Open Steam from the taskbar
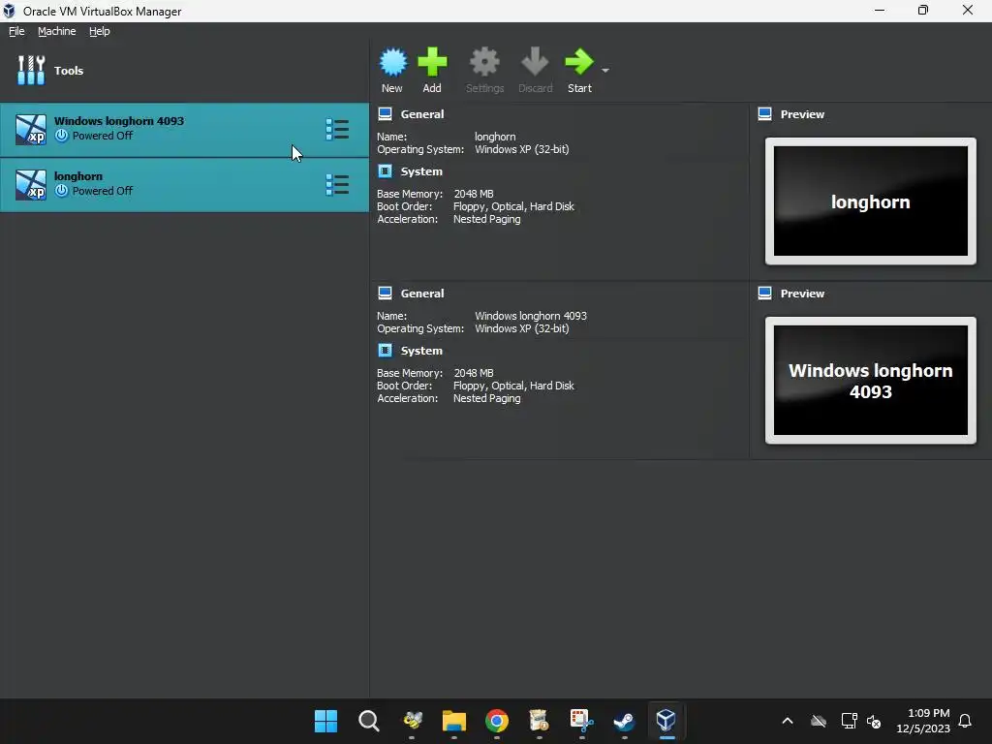The height and width of the screenshot is (744, 992). point(625,721)
